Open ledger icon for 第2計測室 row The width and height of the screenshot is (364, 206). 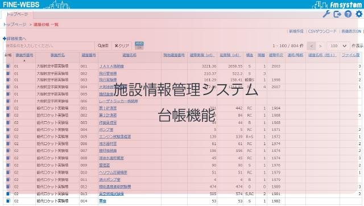coord(8,115)
